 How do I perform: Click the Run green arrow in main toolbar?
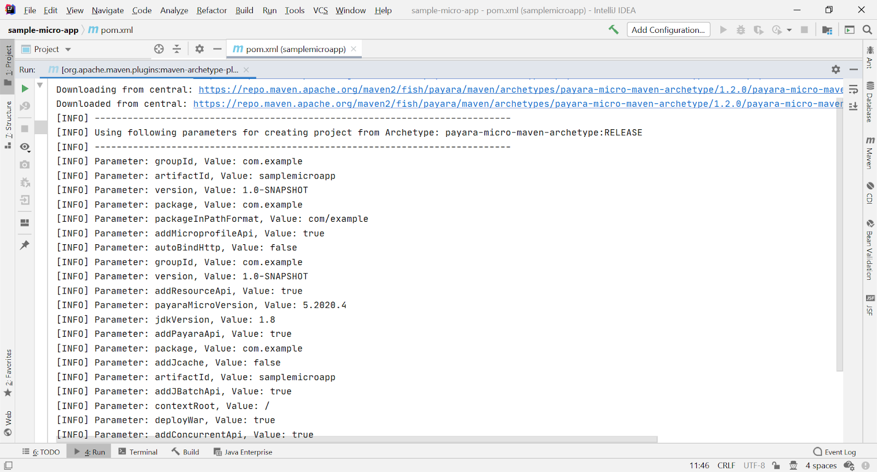tap(724, 30)
